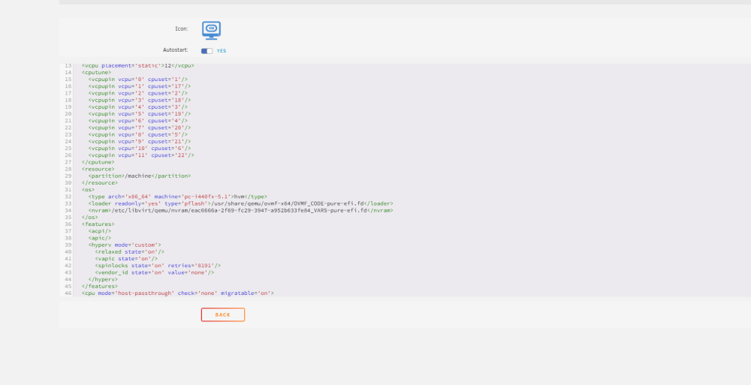Click the partition /machine line
Viewport: 751px width, 385px height.
tap(140, 176)
